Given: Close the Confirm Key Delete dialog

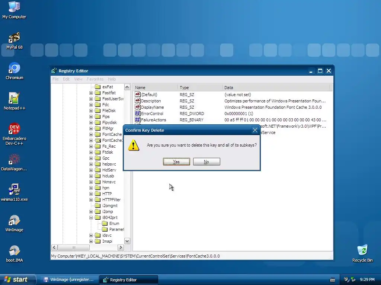Looking at the screenshot, I should point(255,130).
